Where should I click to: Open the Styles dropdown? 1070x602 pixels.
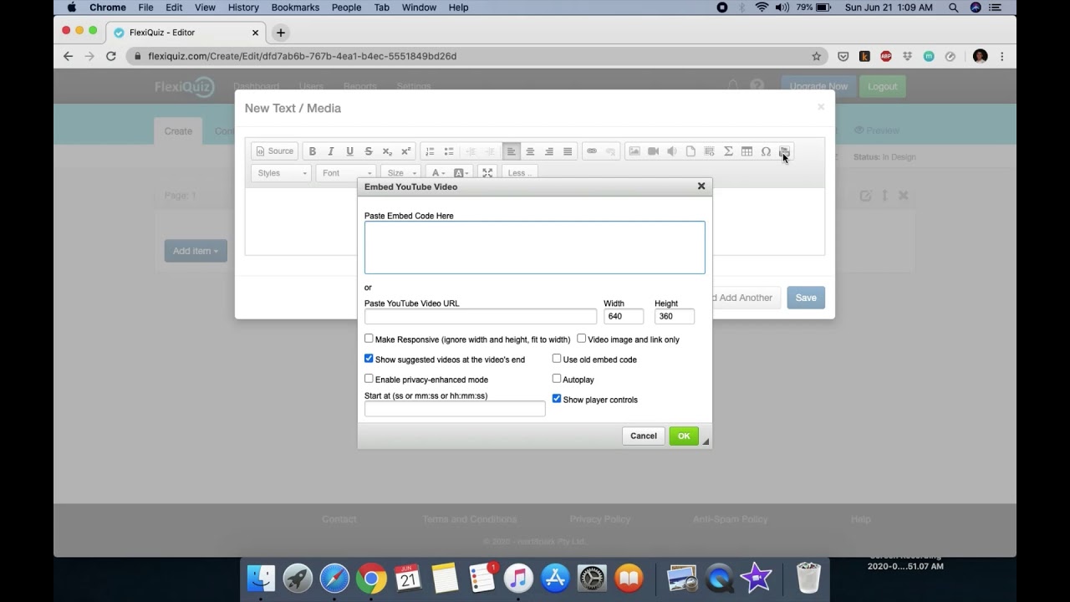tap(281, 173)
